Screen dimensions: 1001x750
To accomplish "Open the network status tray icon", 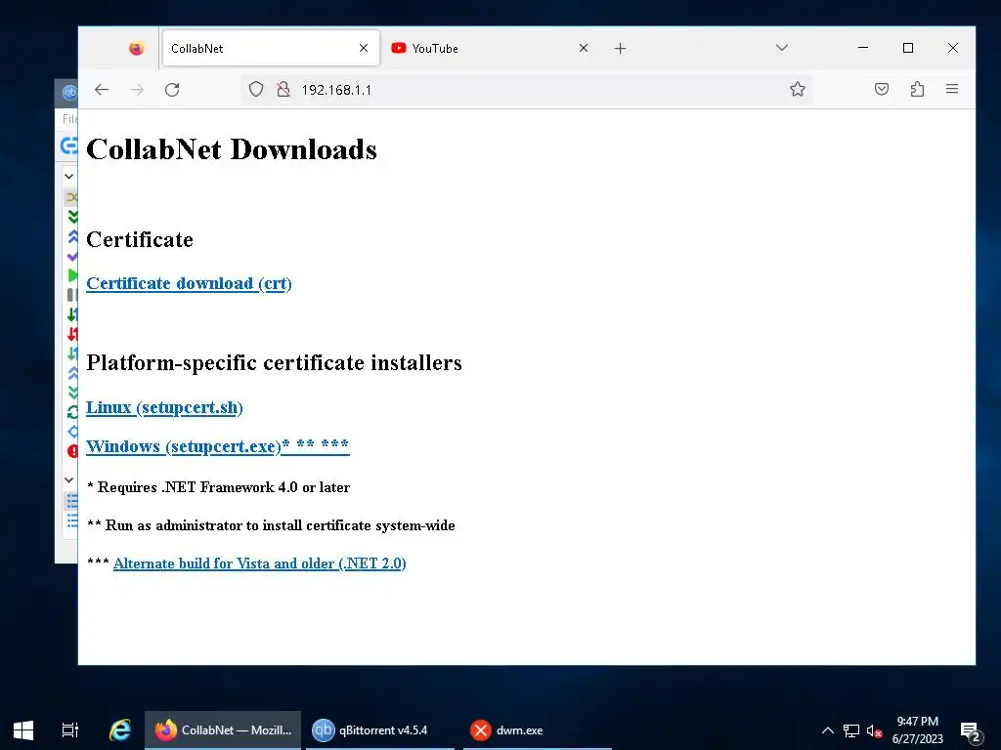I will (x=851, y=730).
